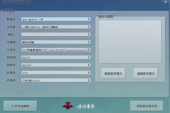The width and height of the screenshot is (170, 113).
Task: Click the 艺术家 artist input field
Action: pyautogui.click(x=56, y=27)
